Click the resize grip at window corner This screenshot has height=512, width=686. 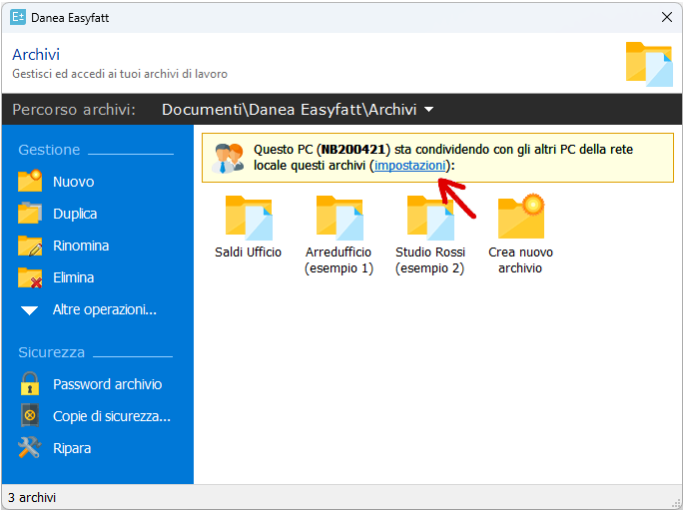(x=676, y=504)
